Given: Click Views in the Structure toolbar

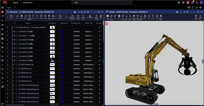Looking at the screenshot, I should coord(101,17).
